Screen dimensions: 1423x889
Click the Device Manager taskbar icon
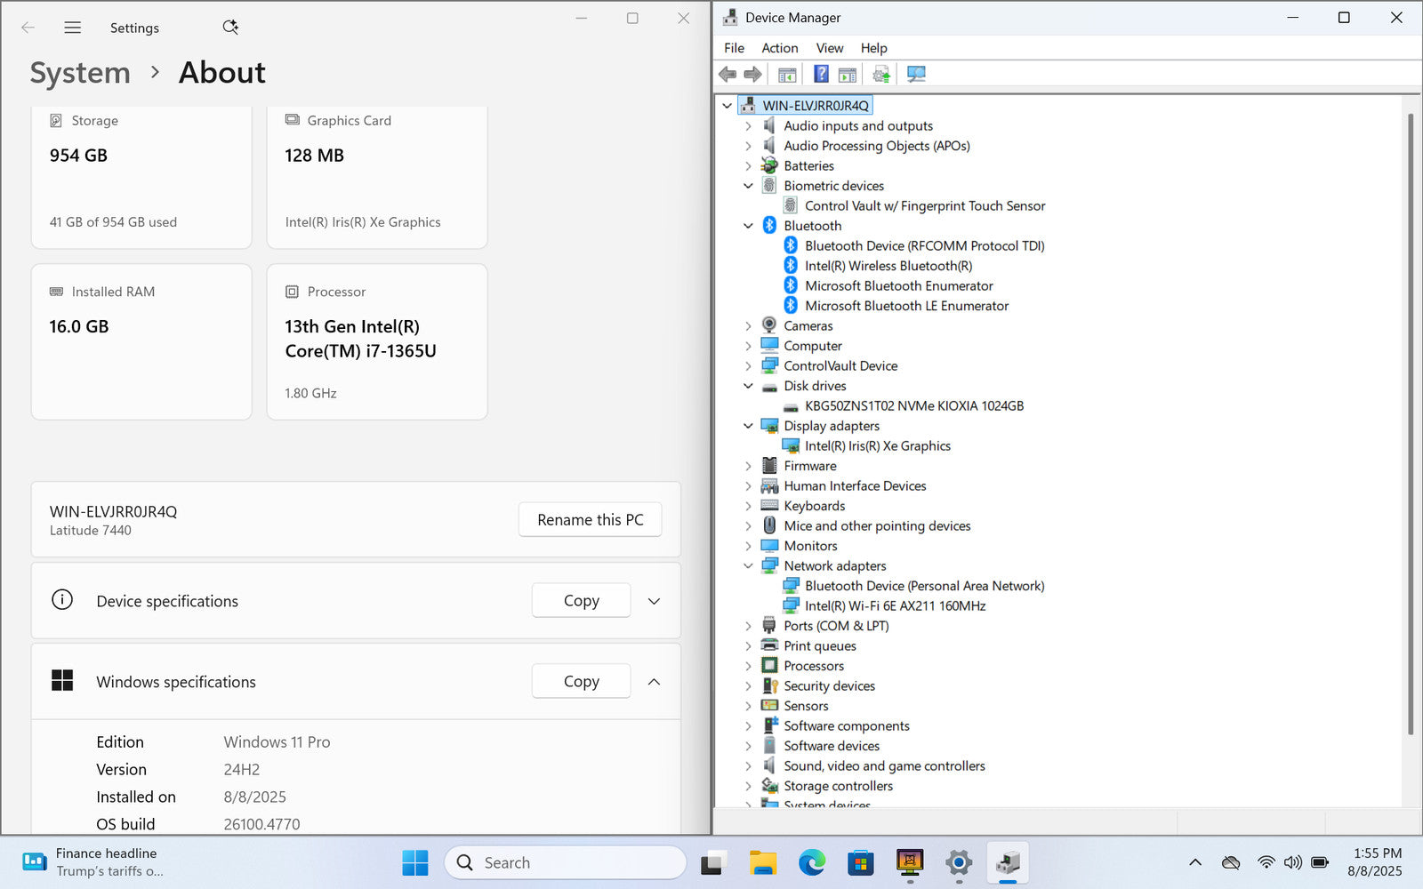(1007, 862)
